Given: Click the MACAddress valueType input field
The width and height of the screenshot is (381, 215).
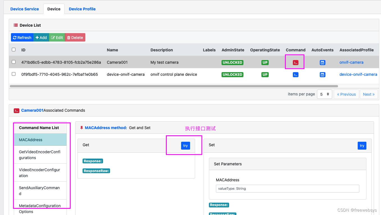Looking at the screenshot, I should [x=287, y=189].
